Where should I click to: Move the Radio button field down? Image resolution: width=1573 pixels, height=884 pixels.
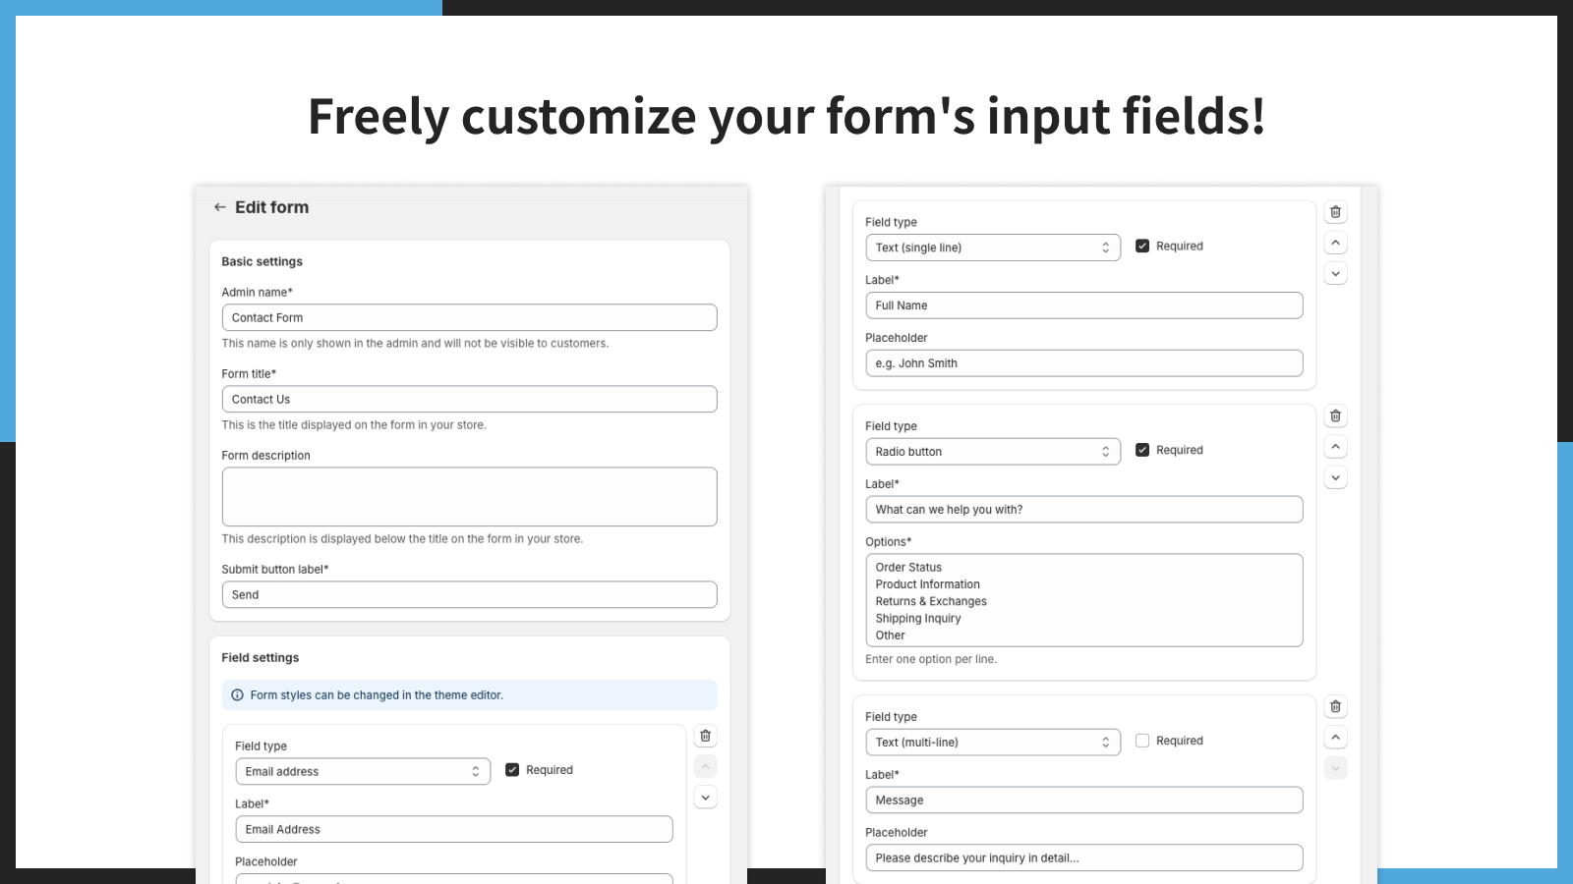(x=1335, y=477)
